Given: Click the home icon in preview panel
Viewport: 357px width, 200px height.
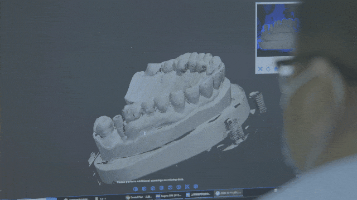Looking at the screenshot, I should 276,68.
